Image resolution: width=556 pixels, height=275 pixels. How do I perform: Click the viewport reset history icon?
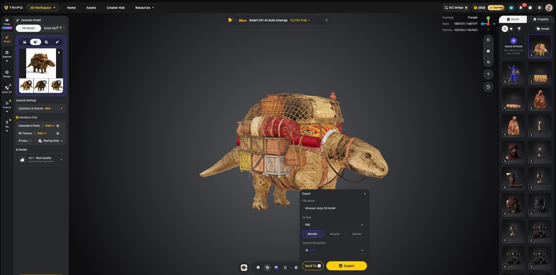488,87
